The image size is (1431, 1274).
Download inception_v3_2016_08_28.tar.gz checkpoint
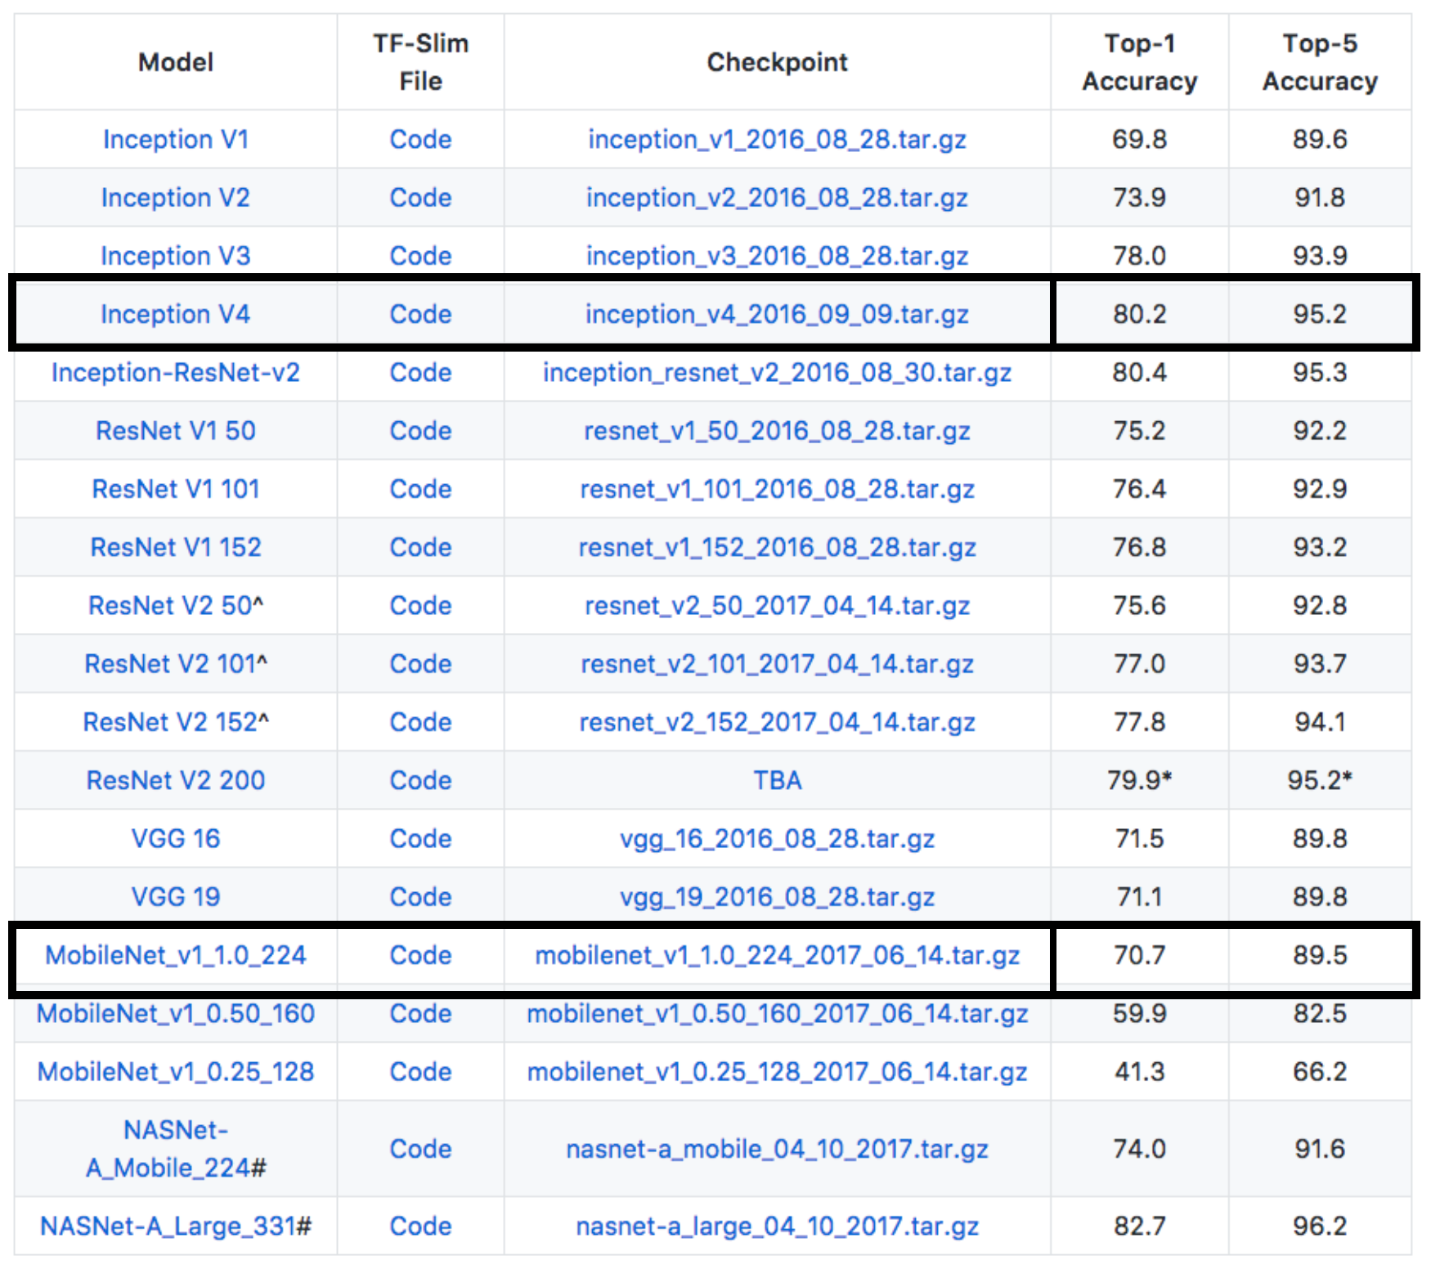point(778,257)
